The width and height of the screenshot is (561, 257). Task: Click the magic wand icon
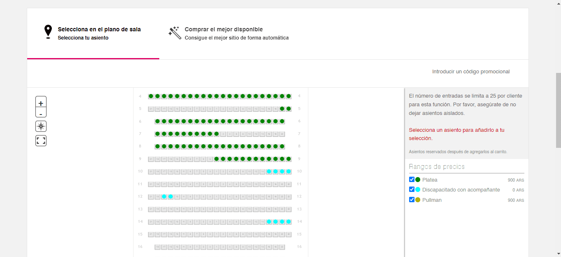(x=175, y=33)
